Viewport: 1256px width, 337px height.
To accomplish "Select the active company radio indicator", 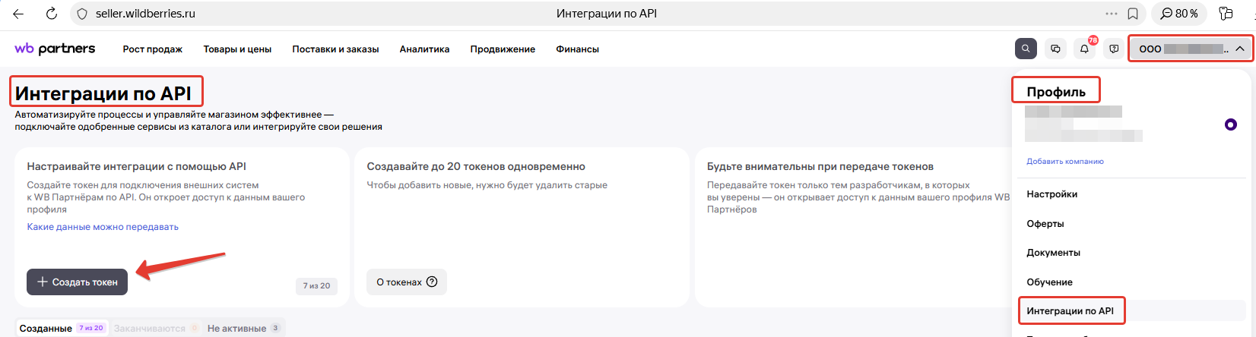I will click(x=1230, y=124).
